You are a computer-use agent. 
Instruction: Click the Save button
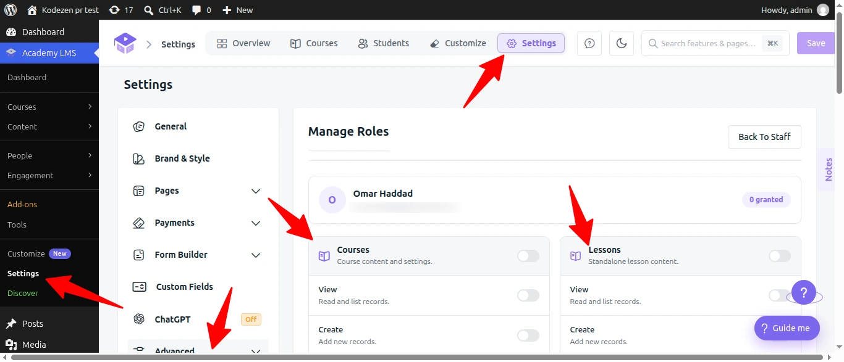coord(816,43)
